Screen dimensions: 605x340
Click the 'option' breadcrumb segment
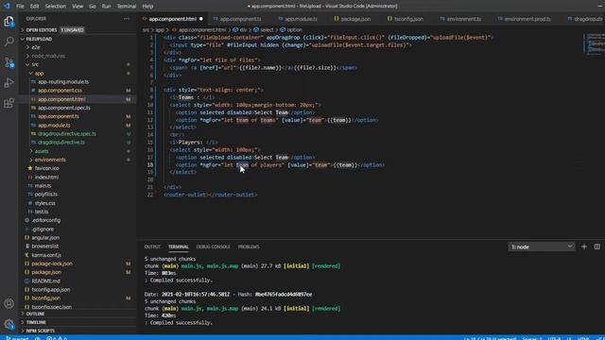[x=294, y=29]
